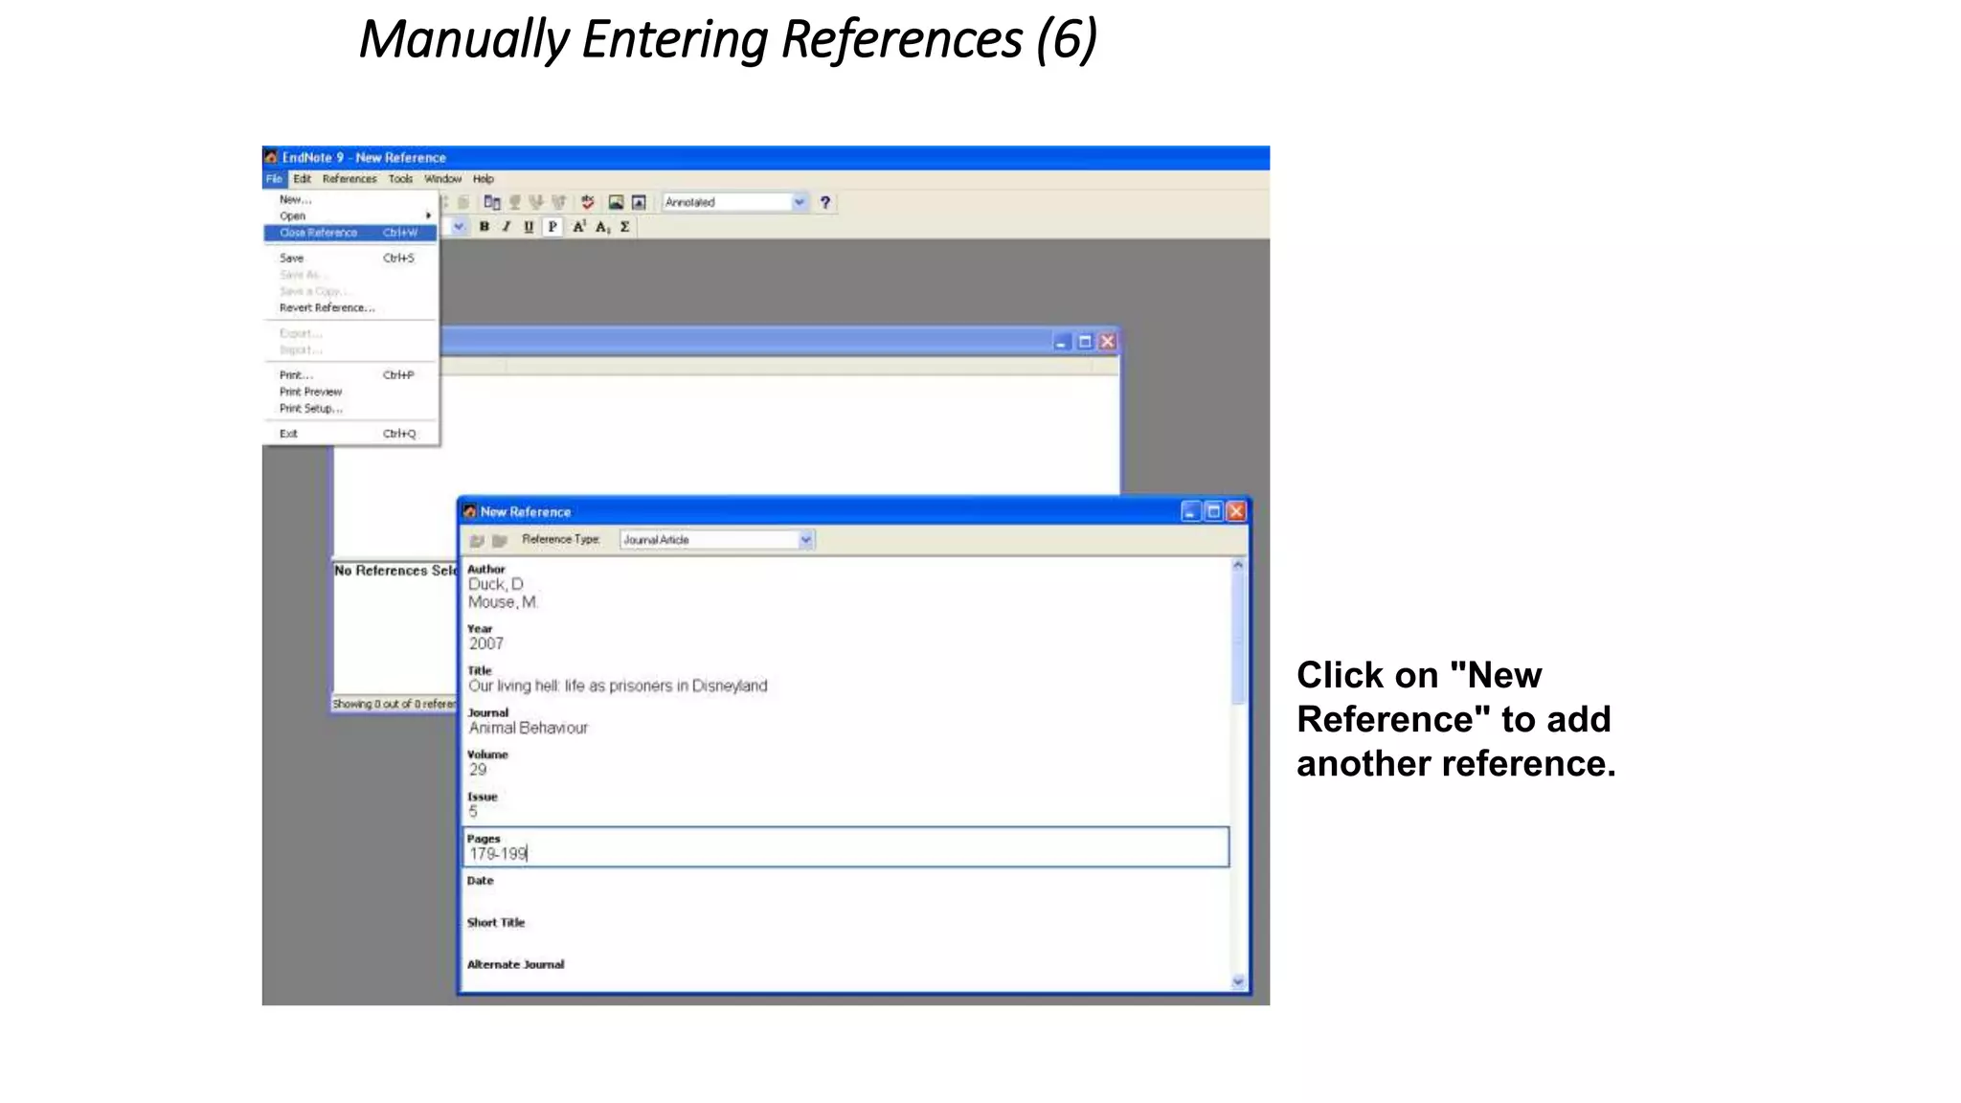The width and height of the screenshot is (1961, 1103).
Task: Click the Title field text
Action: (x=618, y=686)
